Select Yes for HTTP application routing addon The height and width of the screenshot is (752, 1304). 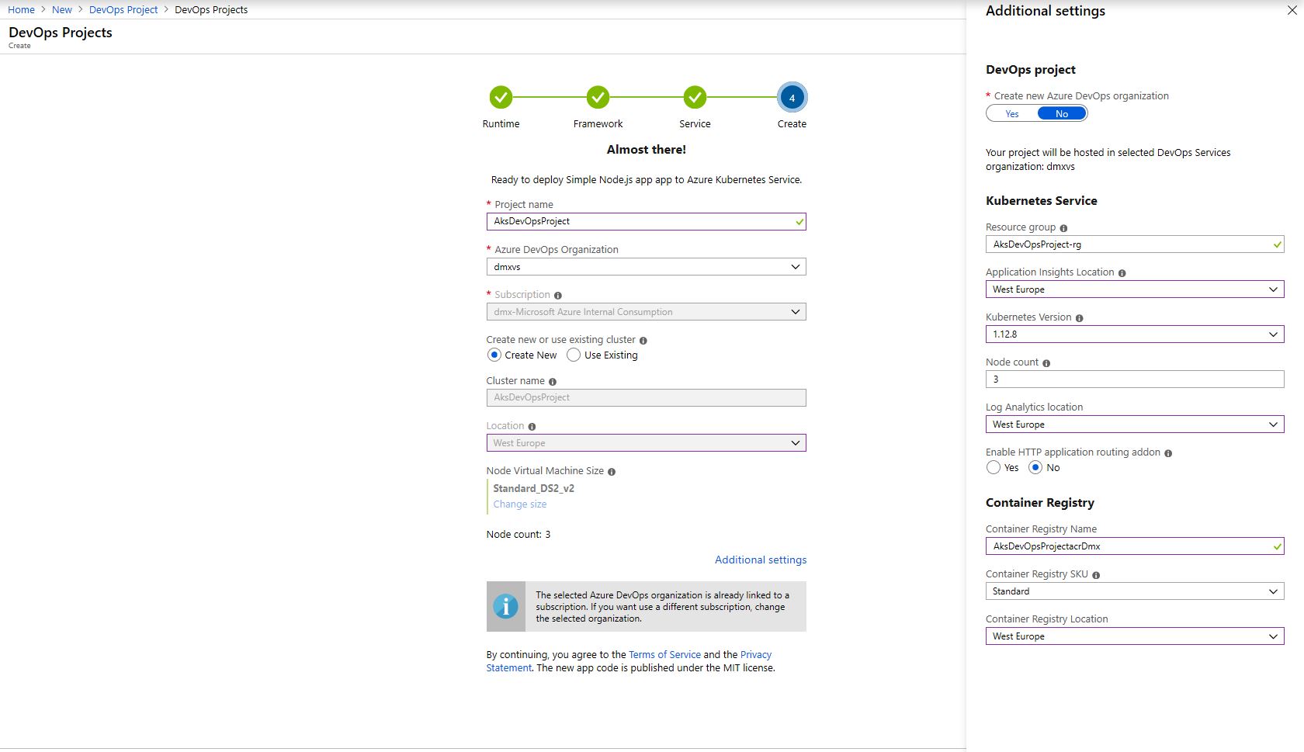coord(994,468)
